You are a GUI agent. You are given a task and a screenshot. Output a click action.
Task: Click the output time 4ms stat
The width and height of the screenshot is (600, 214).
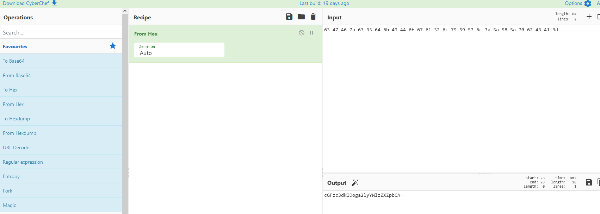(566, 178)
